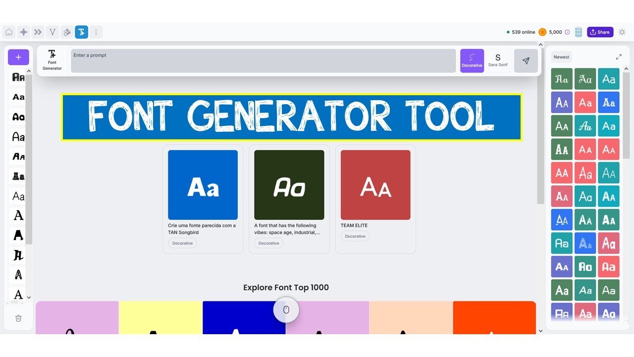
Task: Click the orange star coin icon
Action: point(542,32)
